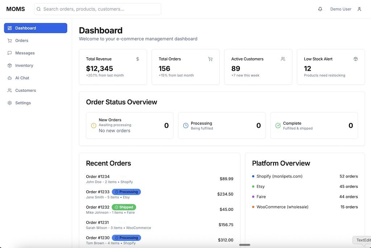Screen dimensions: 371x248
Task: Click the Customers people icon in sidebar
Action: [x=10, y=90]
